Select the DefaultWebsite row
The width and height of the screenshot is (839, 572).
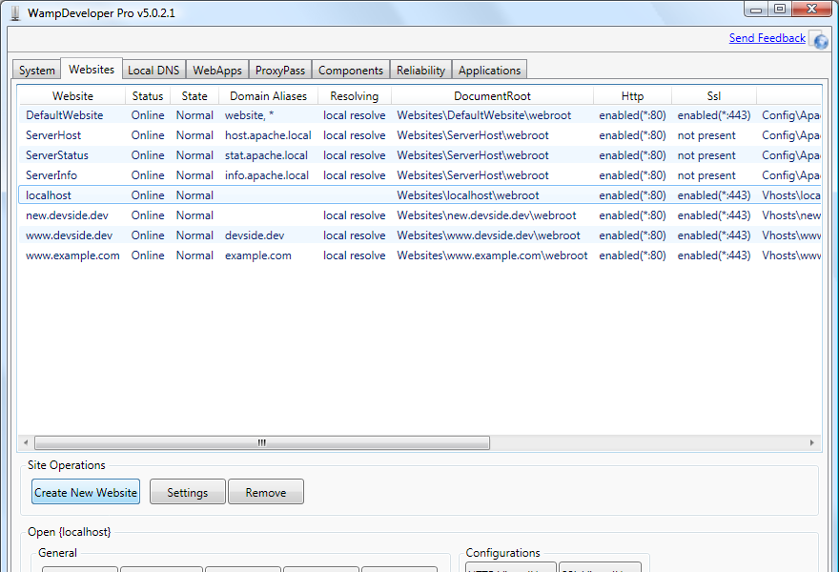click(x=64, y=115)
